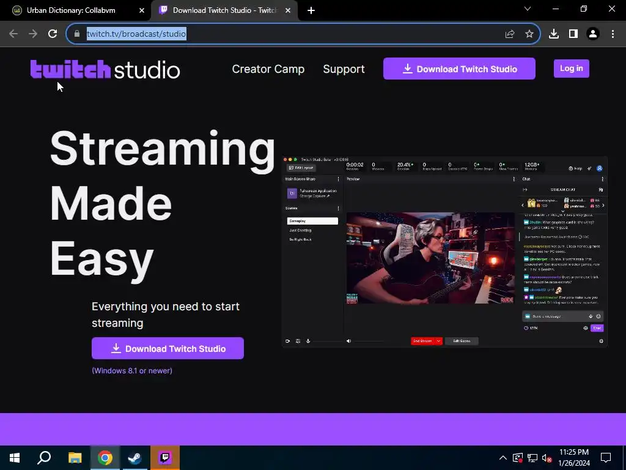The width and height of the screenshot is (626, 470).
Task: Open a new browser tab
Action: (x=311, y=11)
